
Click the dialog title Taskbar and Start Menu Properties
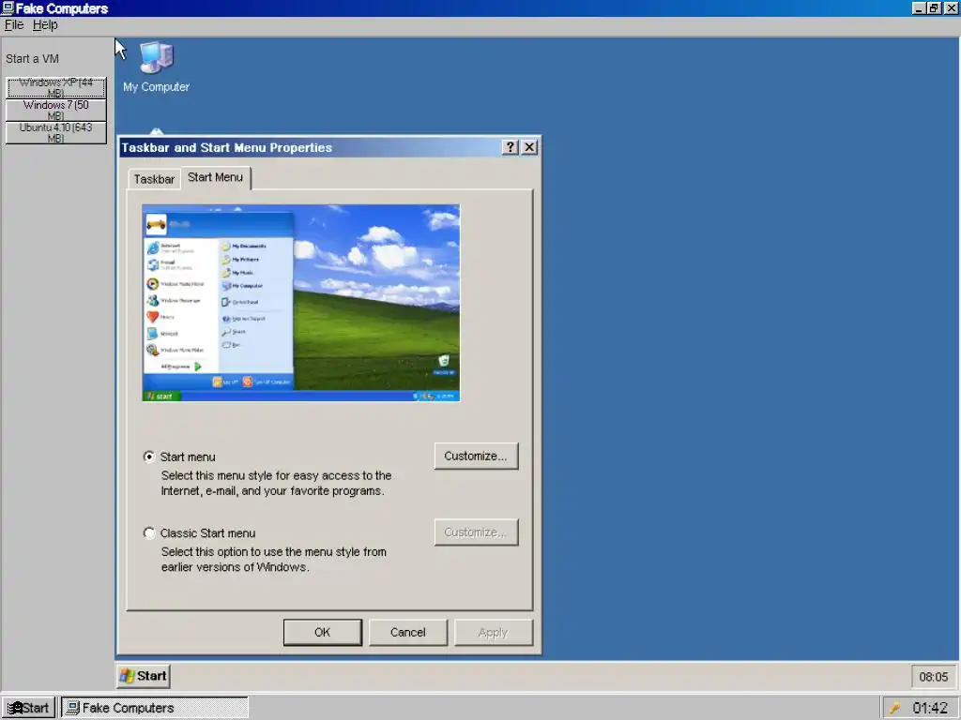pyautogui.click(x=227, y=147)
